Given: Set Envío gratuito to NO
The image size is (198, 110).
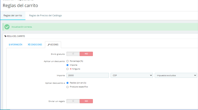Looking at the screenshot, I should pos(86,54).
